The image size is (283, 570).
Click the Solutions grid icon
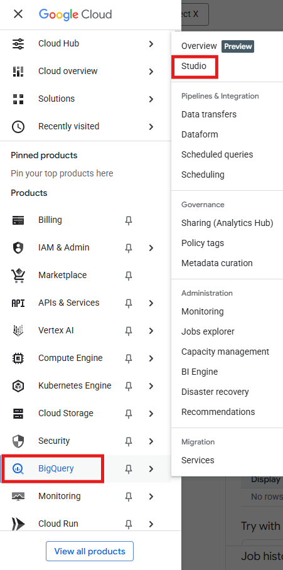(x=18, y=99)
